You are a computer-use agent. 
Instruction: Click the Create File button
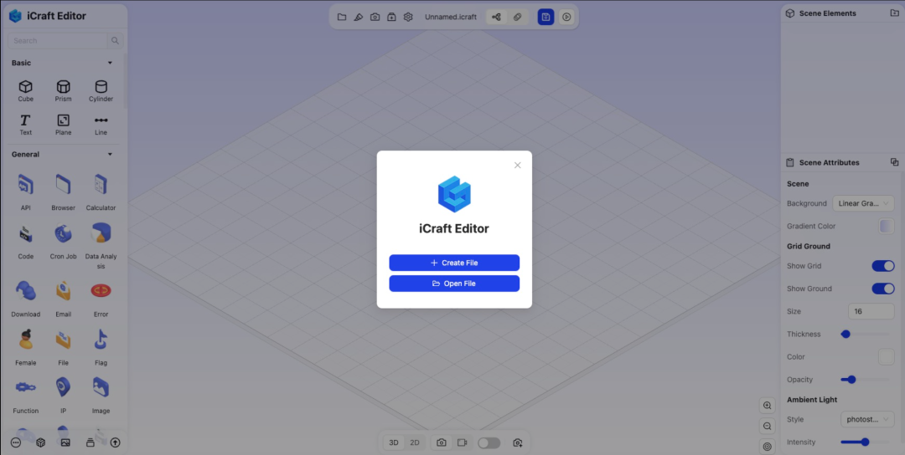pyautogui.click(x=454, y=263)
